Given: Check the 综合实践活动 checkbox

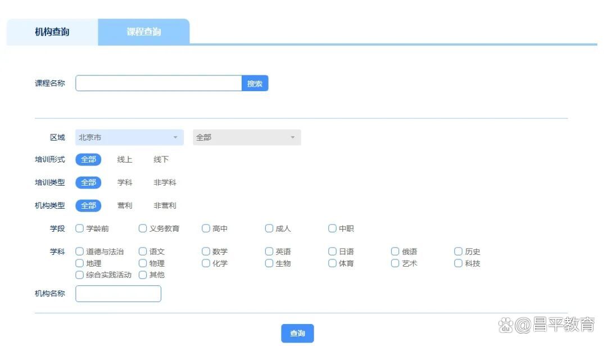Looking at the screenshot, I should tap(80, 275).
